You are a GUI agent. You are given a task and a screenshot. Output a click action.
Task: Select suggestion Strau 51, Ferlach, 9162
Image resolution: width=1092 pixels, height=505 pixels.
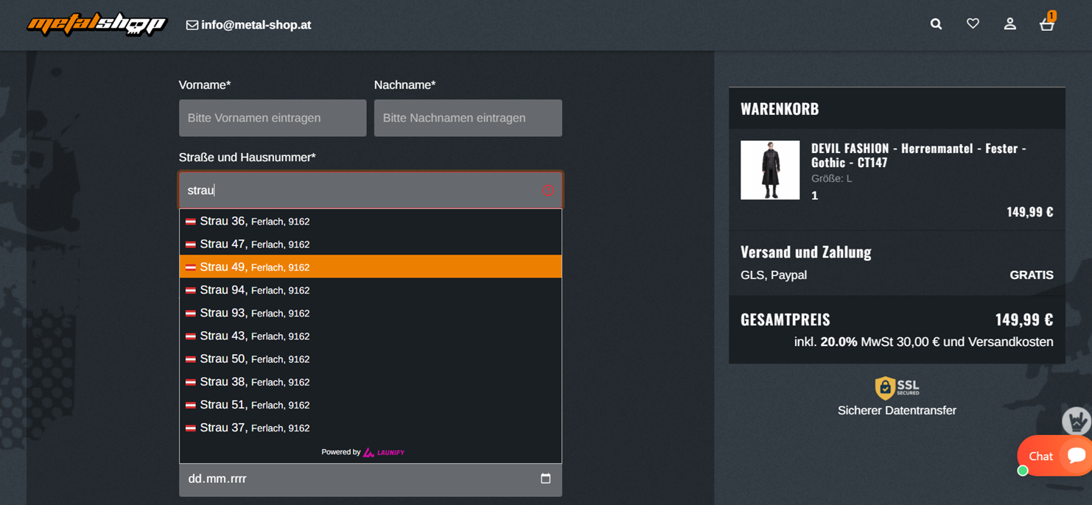point(371,405)
